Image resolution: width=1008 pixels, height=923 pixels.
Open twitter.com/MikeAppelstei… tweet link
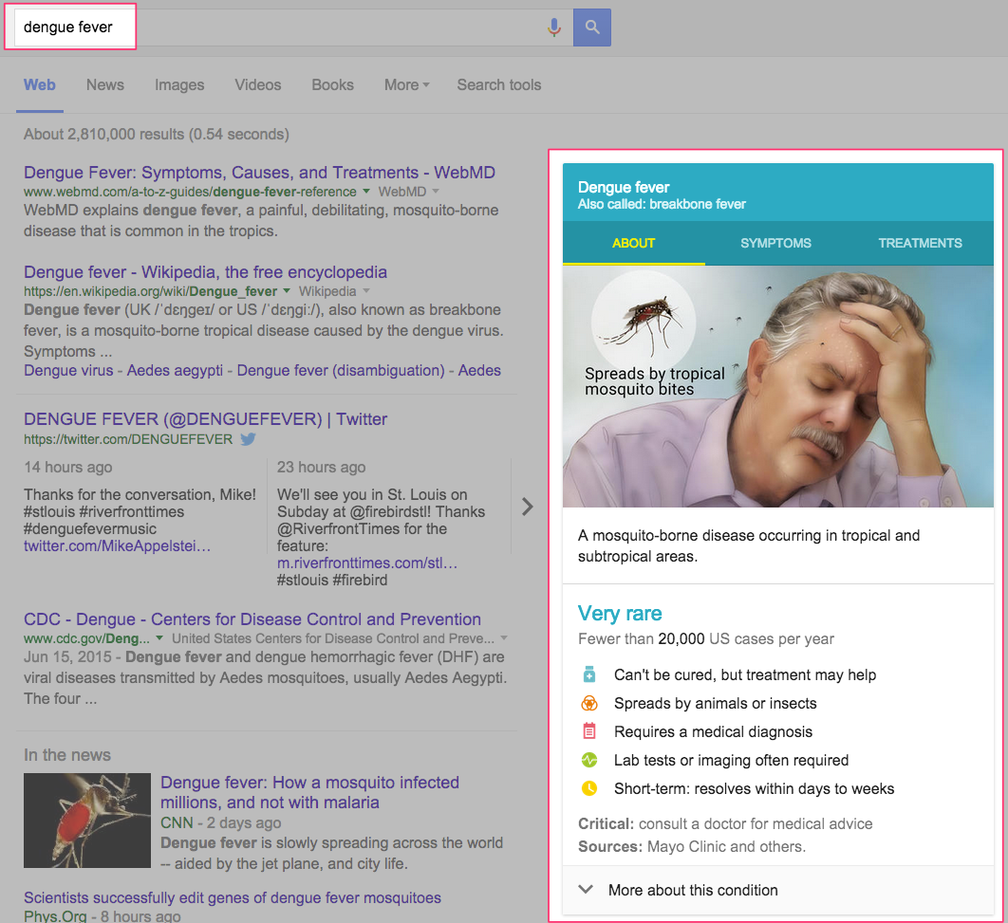(x=117, y=546)
